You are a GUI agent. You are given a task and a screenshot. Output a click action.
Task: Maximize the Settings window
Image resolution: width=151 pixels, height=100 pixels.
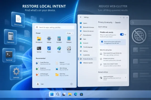click(124, 18)
